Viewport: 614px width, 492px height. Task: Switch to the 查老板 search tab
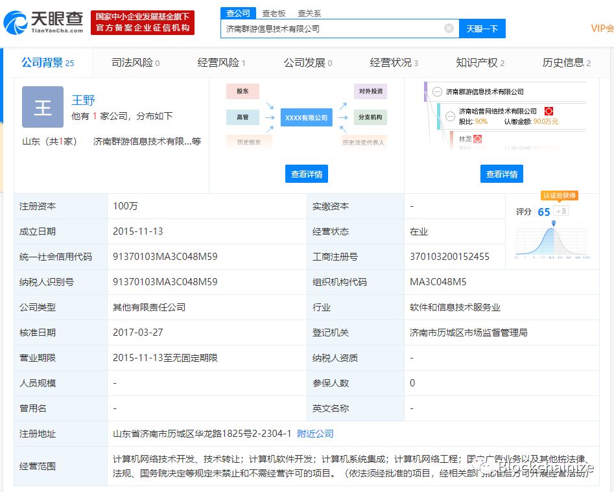(274, 14)
